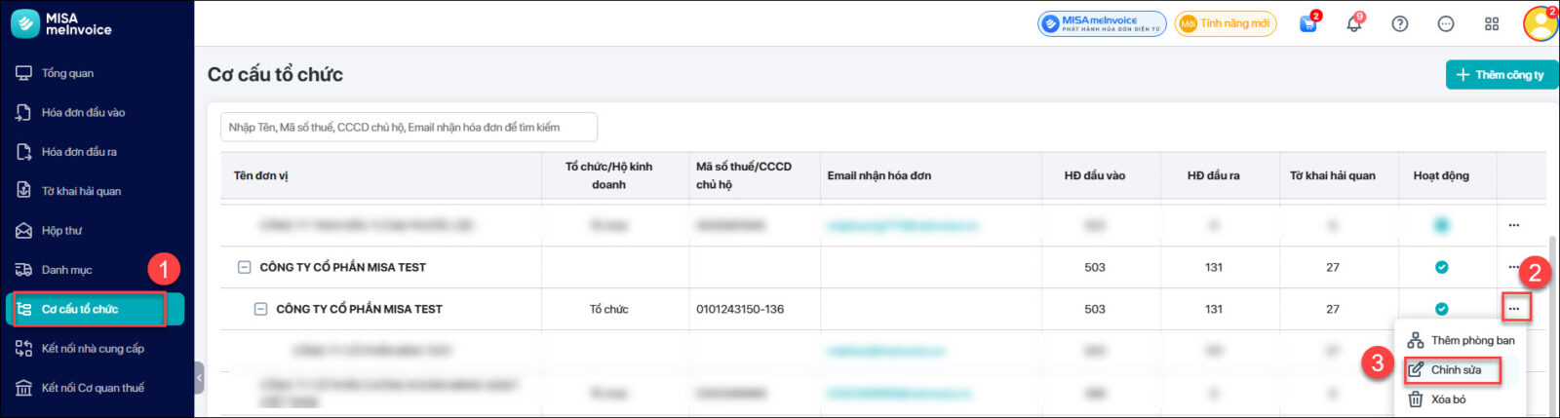
Task: Click the Kết nối Cơ quan thuế building icon
Action: click(23, 388)
